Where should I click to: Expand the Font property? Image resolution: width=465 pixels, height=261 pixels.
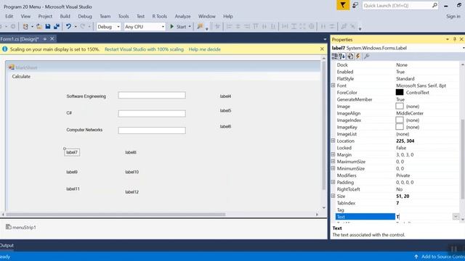(x=333, y=86)
